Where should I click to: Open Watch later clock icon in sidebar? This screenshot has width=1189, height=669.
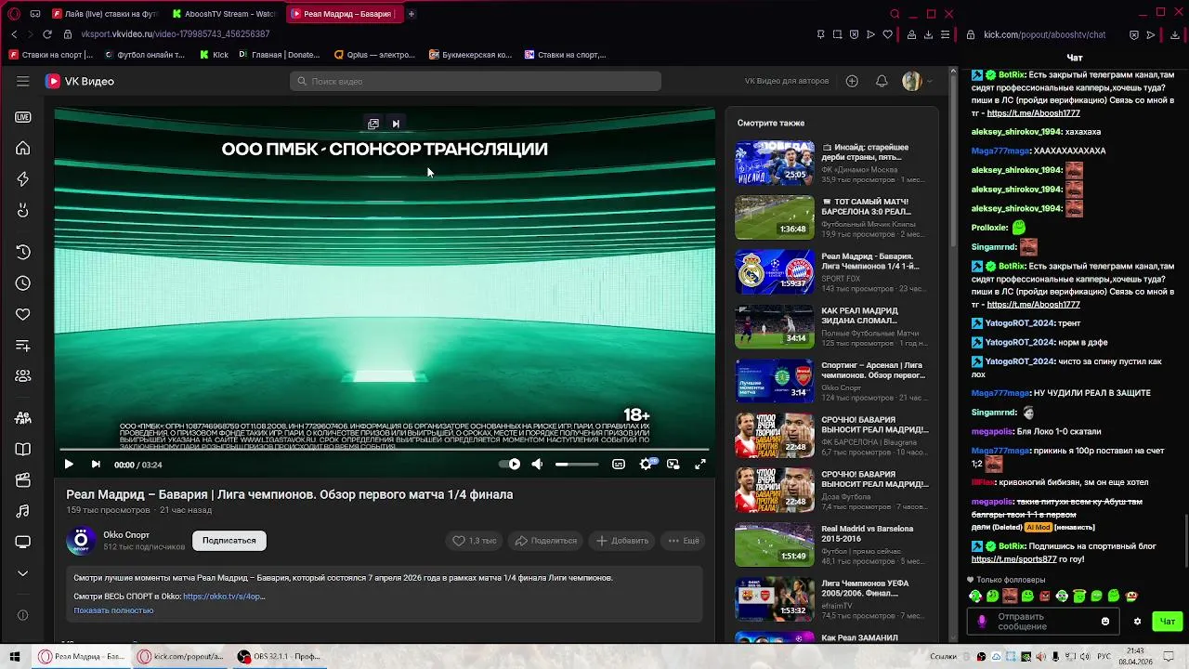[x=23, y=283]
